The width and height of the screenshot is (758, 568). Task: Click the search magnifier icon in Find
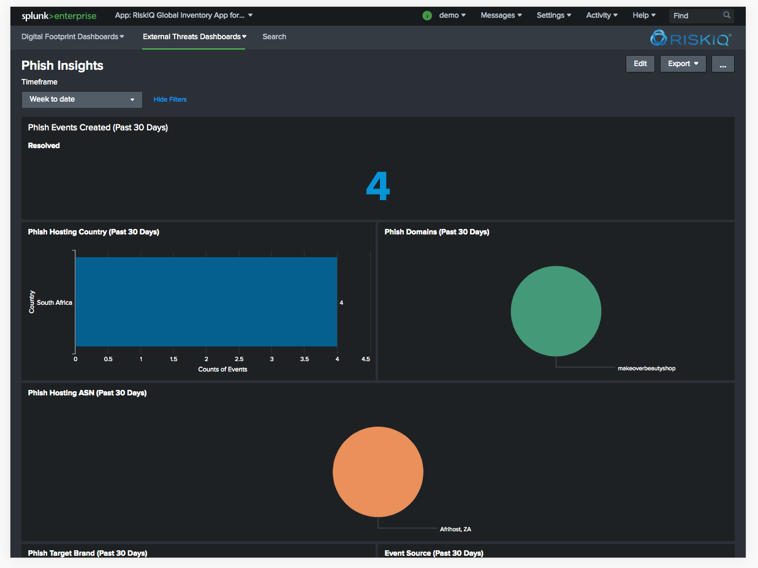coord(727,15)
